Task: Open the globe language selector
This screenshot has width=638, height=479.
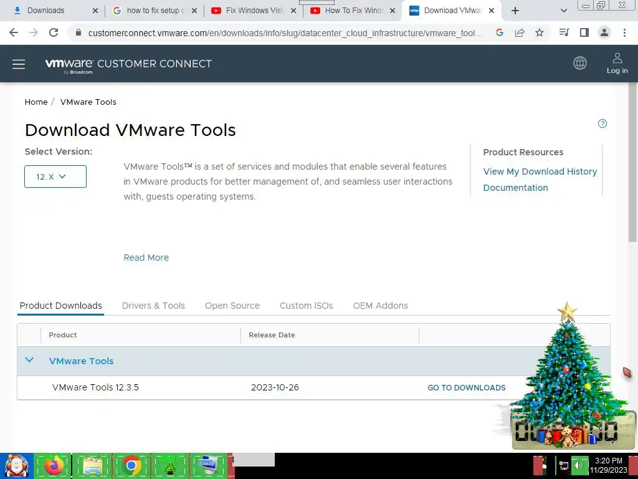Action: pyautogui.click(x=580, y=63)
